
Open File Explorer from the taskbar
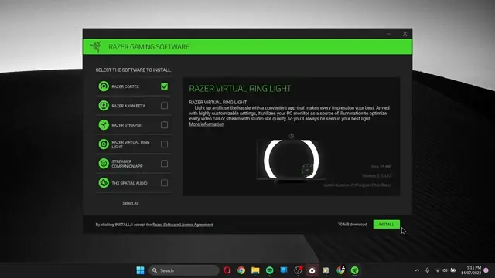pos(255,270)
